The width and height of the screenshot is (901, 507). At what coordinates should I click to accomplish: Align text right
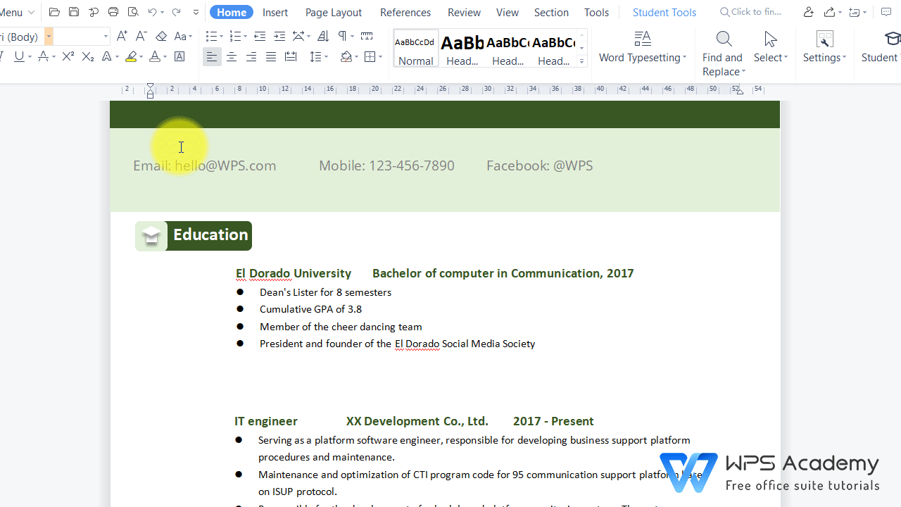[251, 56]
